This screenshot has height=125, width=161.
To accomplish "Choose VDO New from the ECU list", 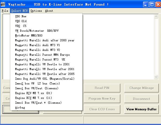I will click(46, 16).
